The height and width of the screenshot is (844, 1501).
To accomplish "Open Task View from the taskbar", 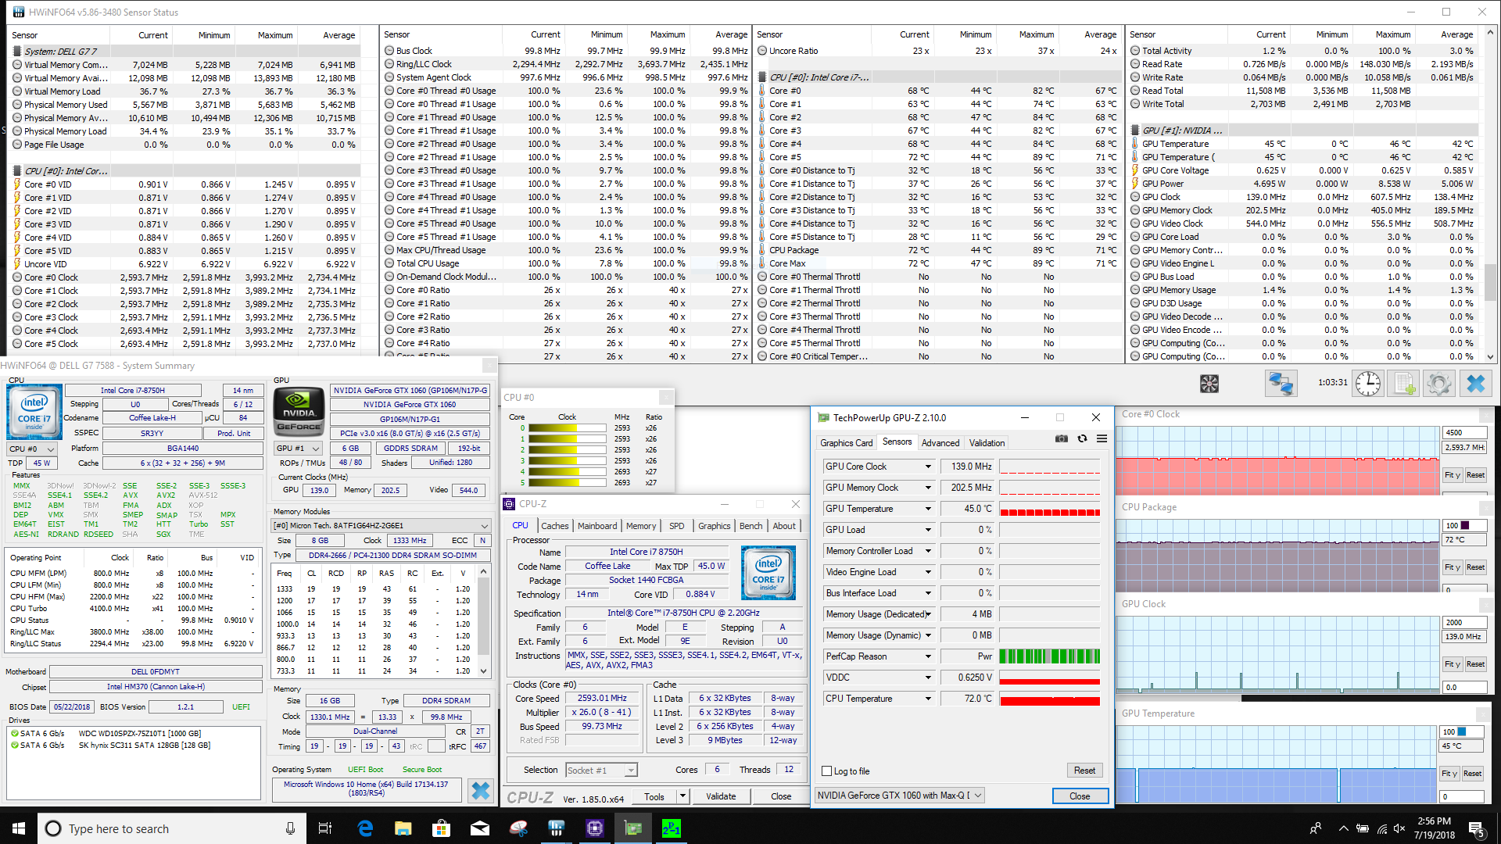I will [x=325, y=828].
